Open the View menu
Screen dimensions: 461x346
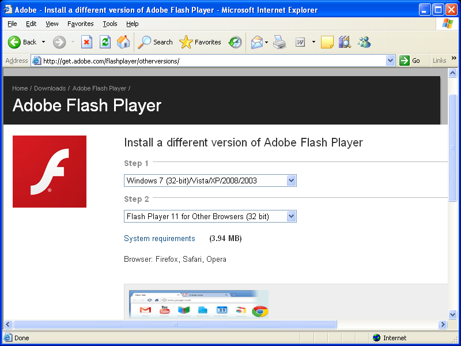(52, 24)
